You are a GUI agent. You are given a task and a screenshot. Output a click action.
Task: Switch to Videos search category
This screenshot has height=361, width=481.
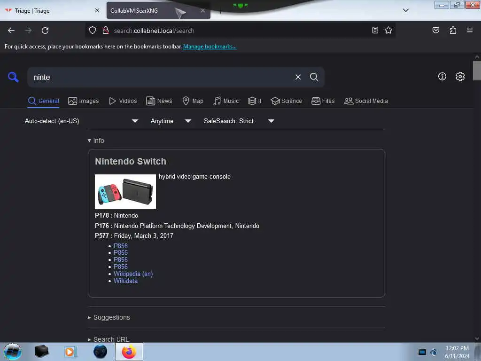pos(123,101)
